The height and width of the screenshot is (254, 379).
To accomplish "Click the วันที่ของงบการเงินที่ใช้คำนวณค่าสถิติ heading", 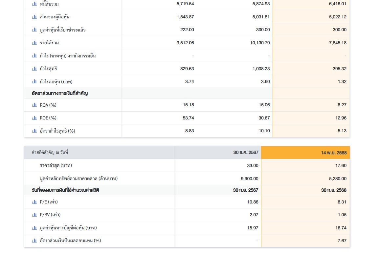I will (x=65, y=190).
